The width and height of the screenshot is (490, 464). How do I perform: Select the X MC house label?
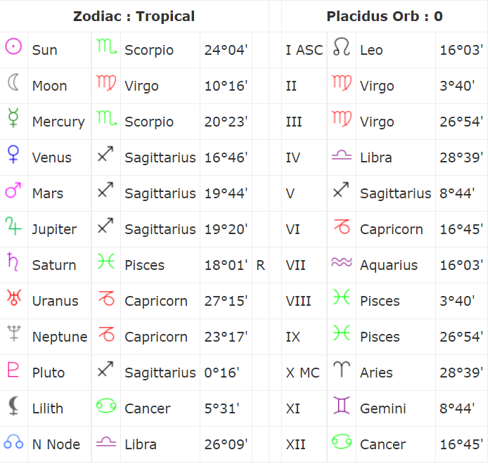303,373
